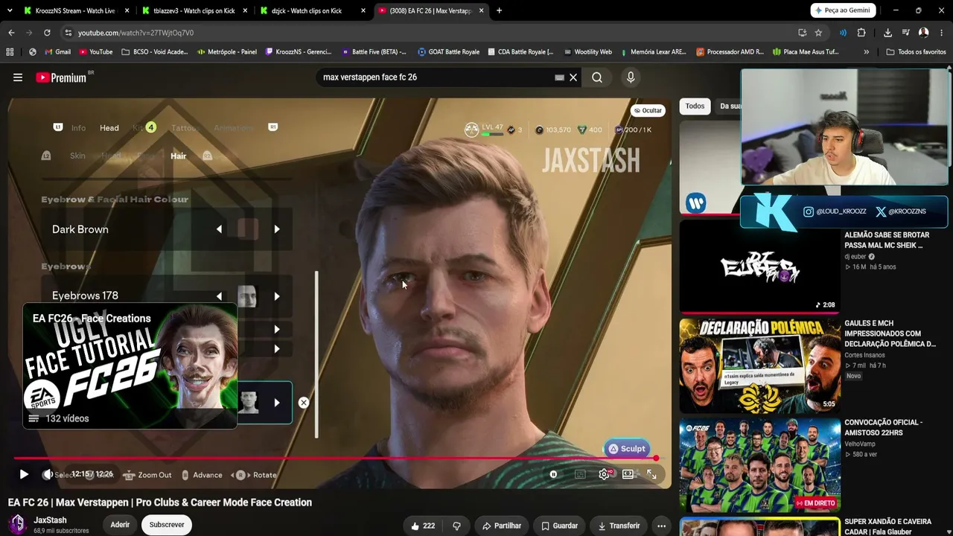Select the Todos filter chip

click(695, 106)
